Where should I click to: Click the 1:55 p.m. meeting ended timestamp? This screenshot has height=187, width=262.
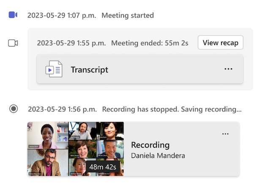point(71,43)
